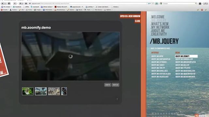Open the Outline developer toolbar menu

point(71,10)
